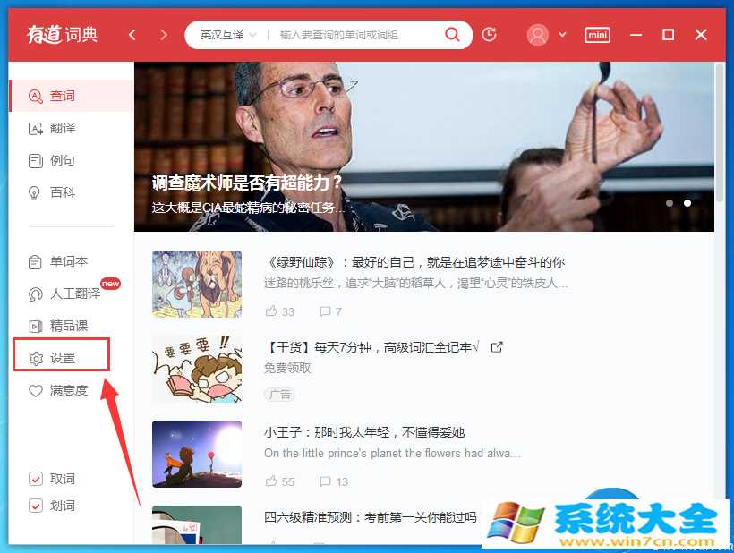The width and height of the screenshot is (734, 553).
Task: Like the 绿野仙踪 article
Action: click(272, 311)
